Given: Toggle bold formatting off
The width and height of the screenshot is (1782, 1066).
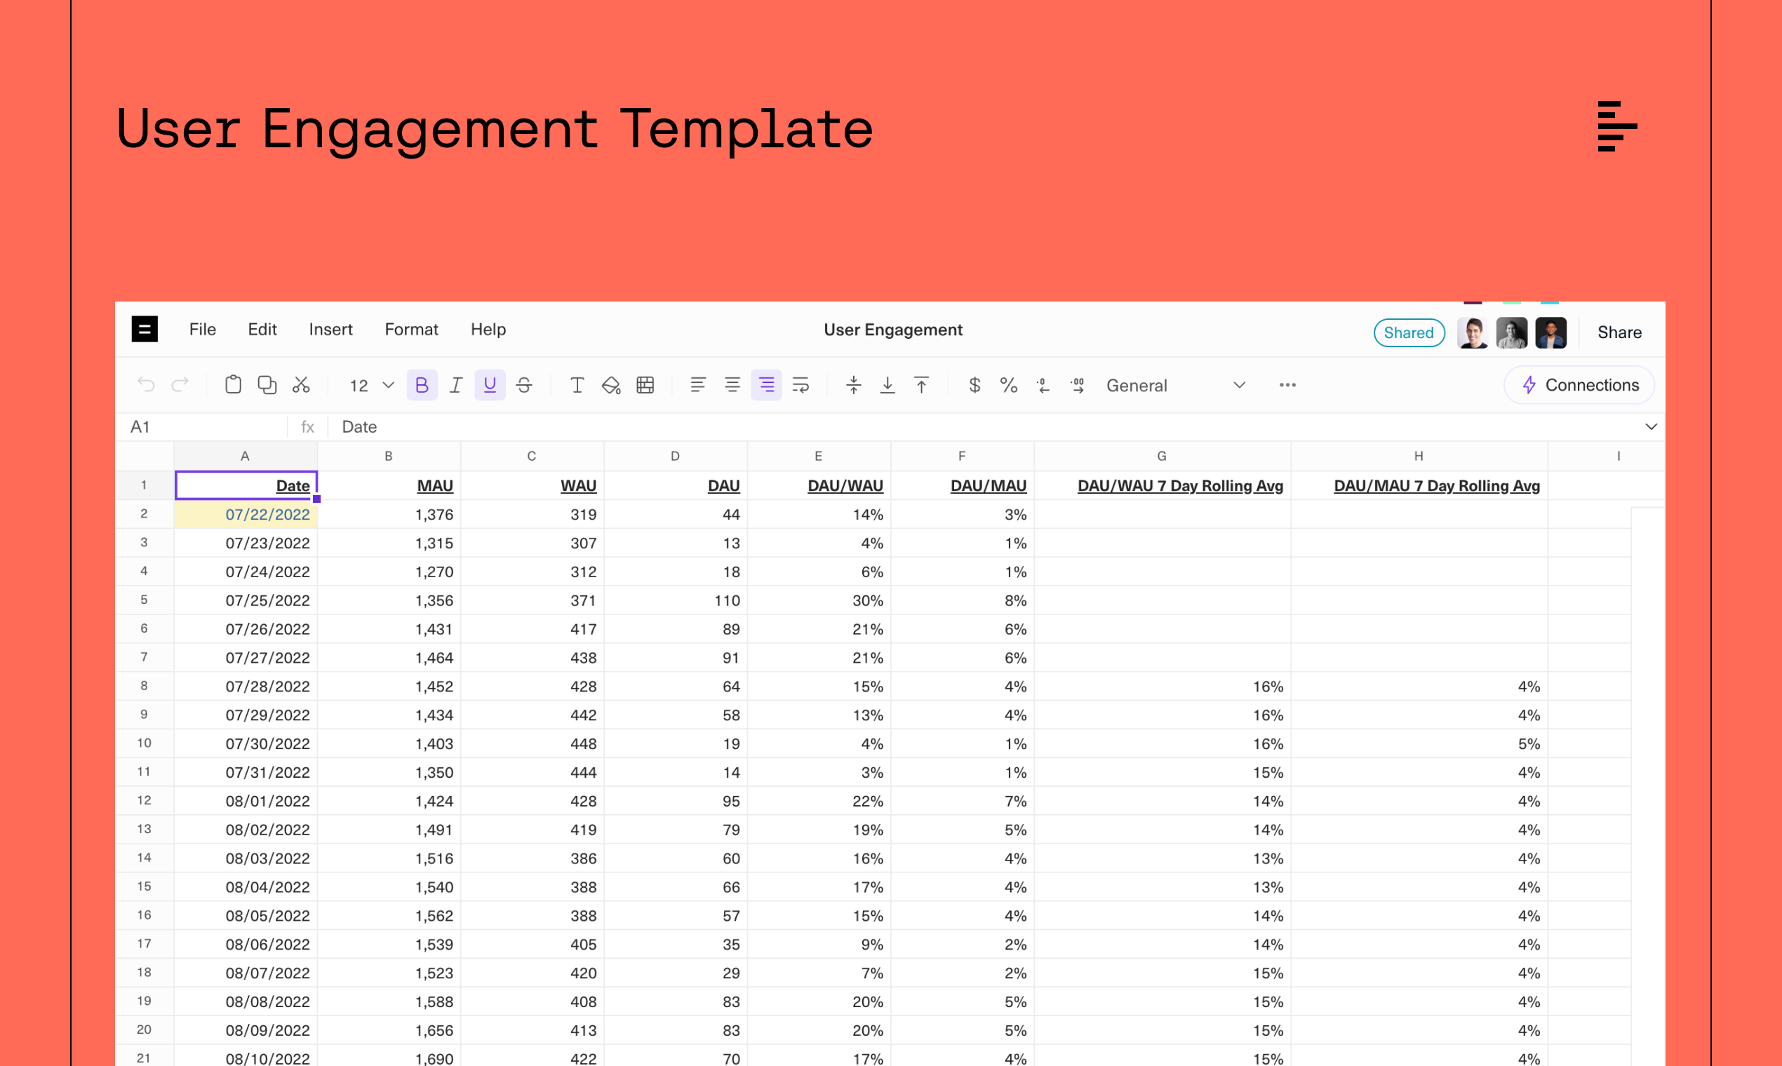Looking at the screenshot, I should point(422,385).
